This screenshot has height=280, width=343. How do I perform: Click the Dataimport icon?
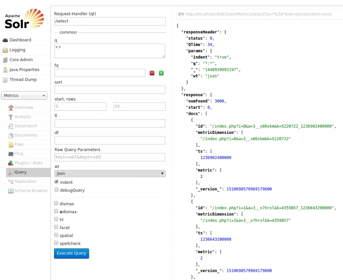(x=11, y=126)
